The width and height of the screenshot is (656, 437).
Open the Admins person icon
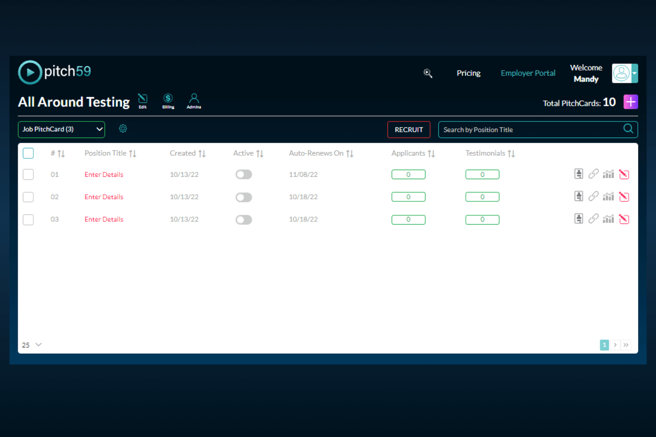(194, 101)
